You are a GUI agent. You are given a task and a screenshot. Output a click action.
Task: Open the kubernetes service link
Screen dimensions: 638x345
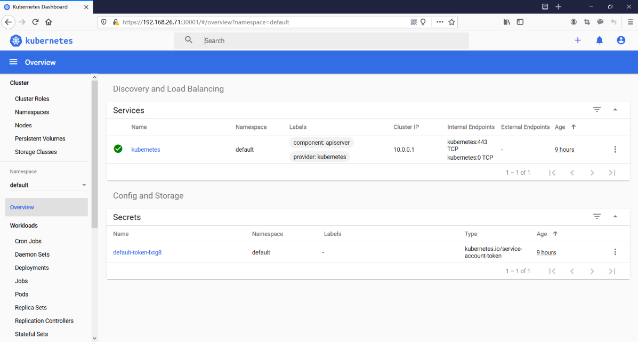click(x=146, y=150)
